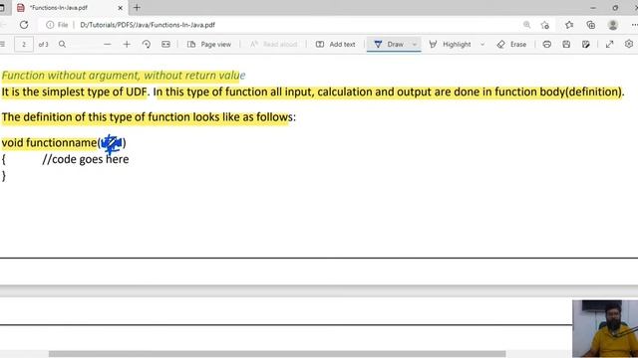Image resolution: width=638 pixels, height=358 pixels.
Task: Click the '//code goes here' comment text
Action: (x=86, y=159)
